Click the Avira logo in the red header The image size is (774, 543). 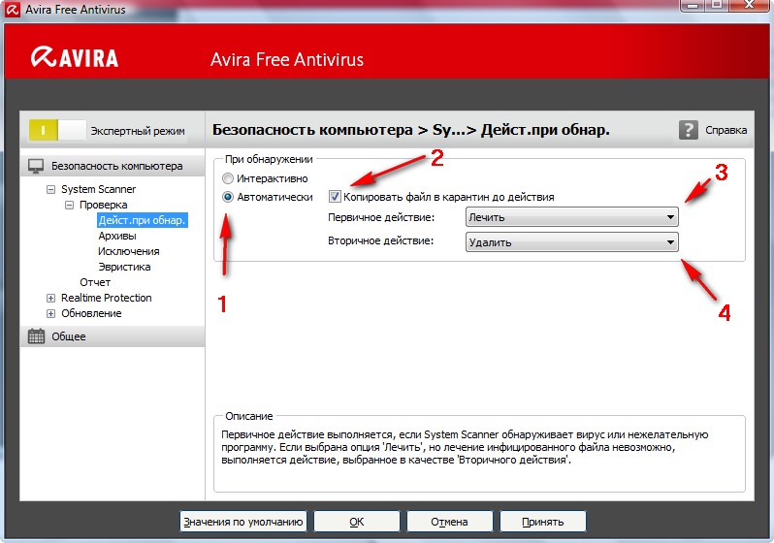tap(75, 57)
